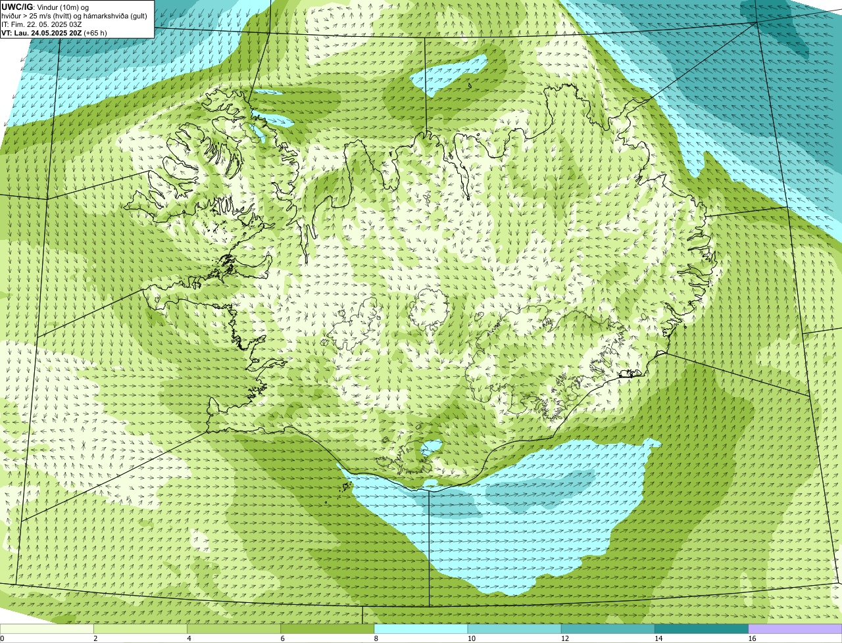This screenshot has height=643, width=842.
Task: Select the lavender above-16 scale swatch
Action: (x=795, y=629)
